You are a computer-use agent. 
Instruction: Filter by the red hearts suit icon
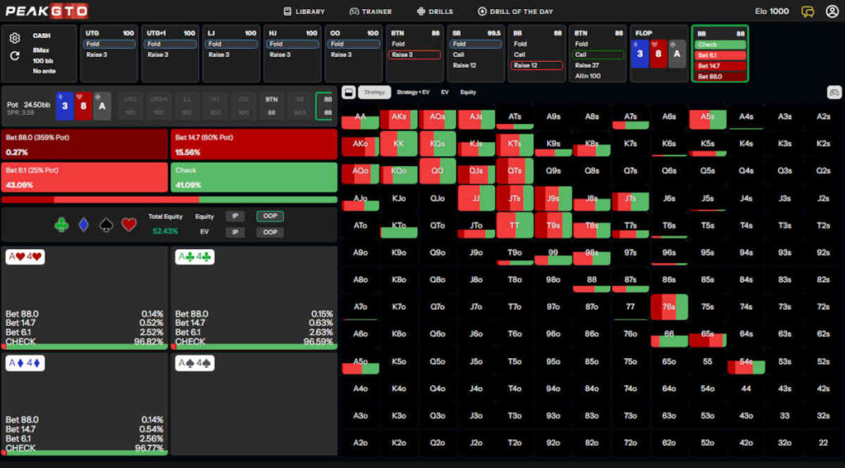(129, 225)
